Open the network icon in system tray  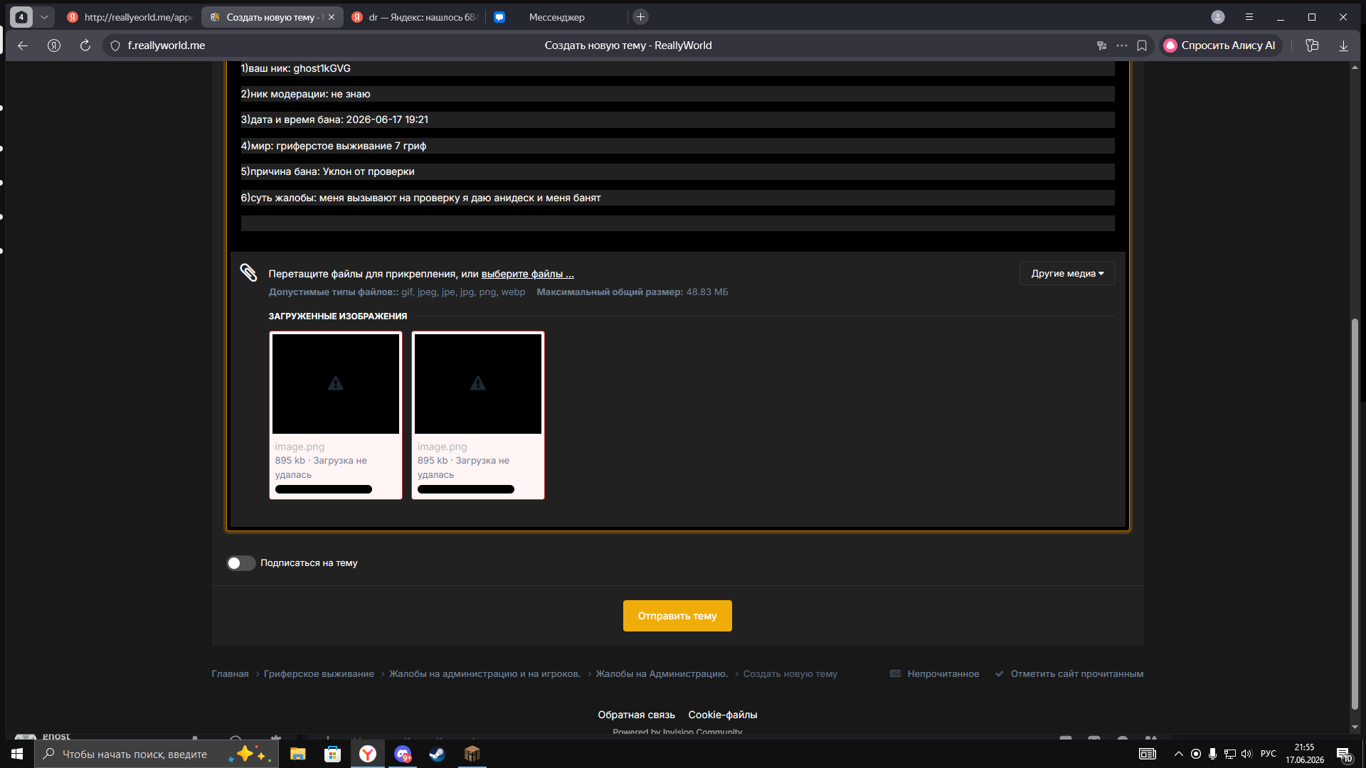coord(1229,754)
